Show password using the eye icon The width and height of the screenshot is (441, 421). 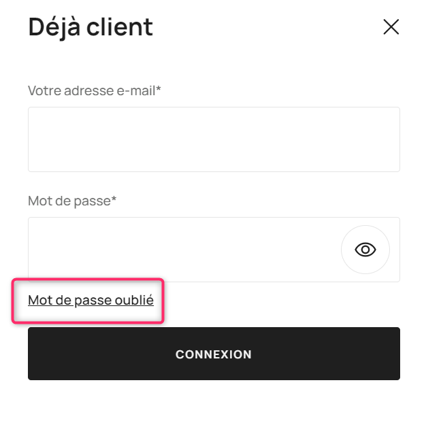[x=365, y=250]
